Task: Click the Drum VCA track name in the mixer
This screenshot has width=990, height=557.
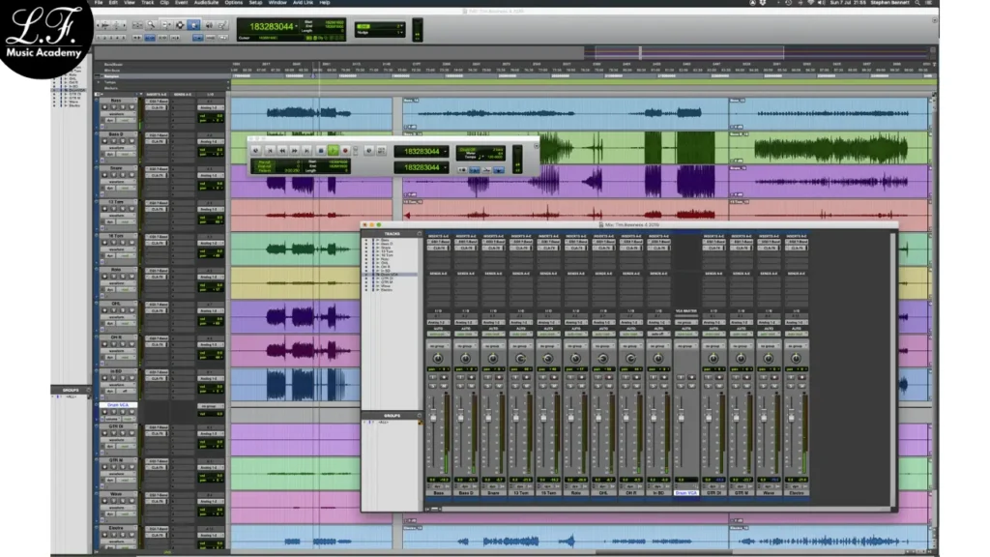Action: point(686,492)
